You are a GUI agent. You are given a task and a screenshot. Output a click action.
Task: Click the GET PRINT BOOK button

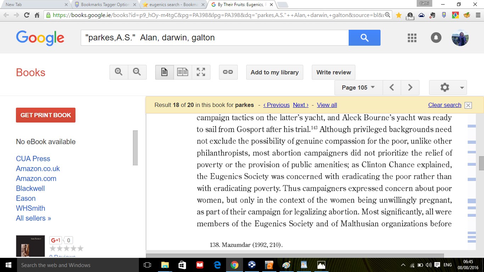pos(46,115)
